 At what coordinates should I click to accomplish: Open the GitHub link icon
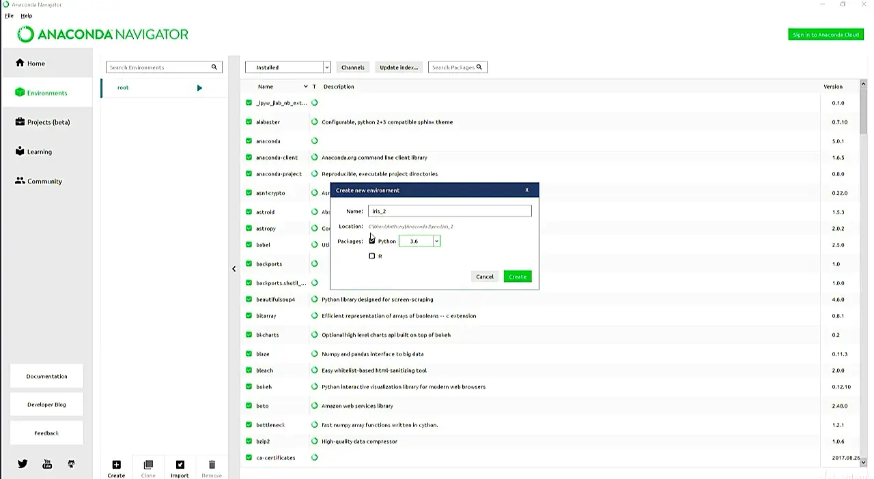[71, 464]
